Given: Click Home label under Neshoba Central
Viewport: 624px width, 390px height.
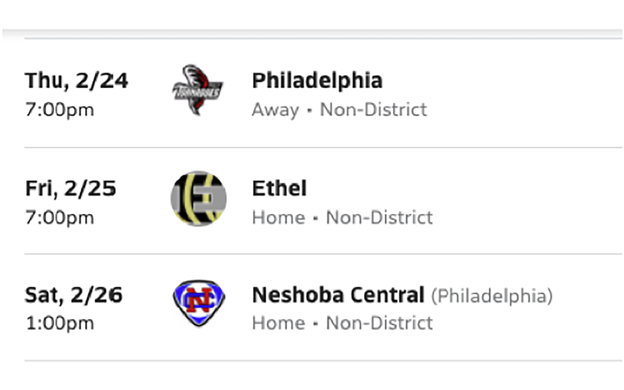Looking at the screenshot, I should [279, 323].
